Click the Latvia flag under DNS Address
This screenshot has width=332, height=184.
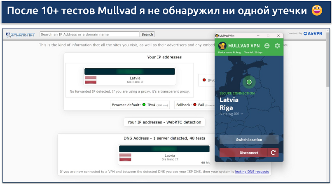pyautogui.click(x=125, y=157)
